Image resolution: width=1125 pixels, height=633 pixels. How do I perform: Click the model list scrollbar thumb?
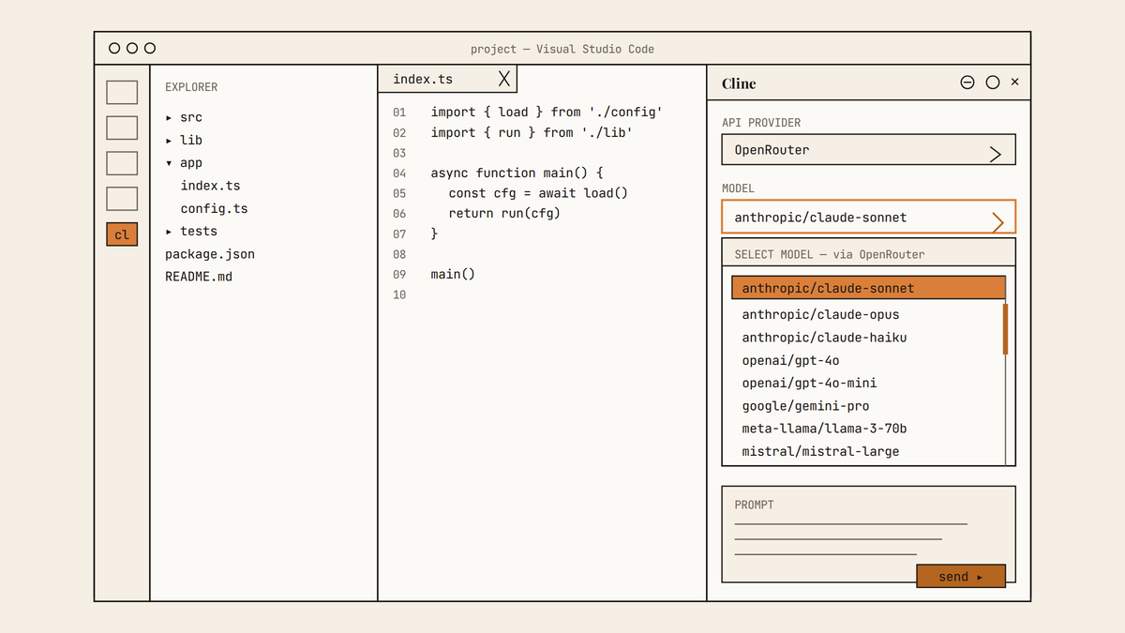[x=1005, y=328]
